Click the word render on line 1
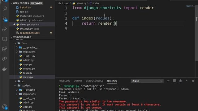The width and height of the screenshot is (198, 111). click(147, 8)
